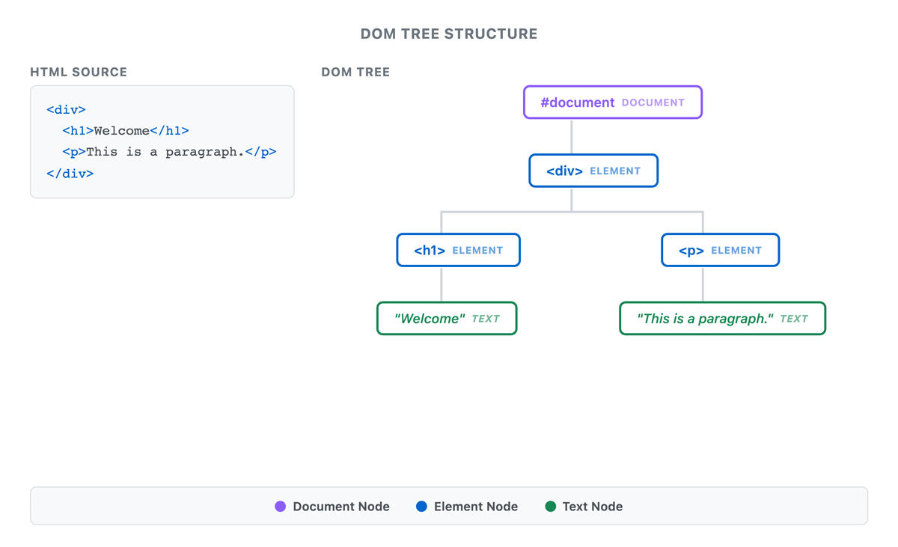Select the "This is a paragraph." text node
This screenshot has width=898, height=547.
pyautogui.click(x=722, y=319)
